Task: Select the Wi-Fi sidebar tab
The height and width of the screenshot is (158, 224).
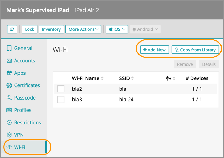Action: tap(20, 147)
